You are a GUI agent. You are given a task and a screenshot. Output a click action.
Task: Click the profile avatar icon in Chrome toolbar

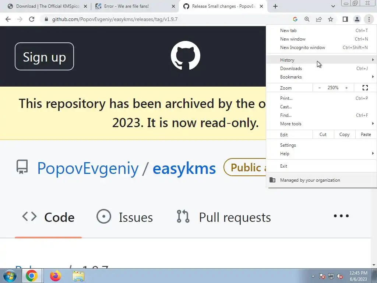click(357, 19)
